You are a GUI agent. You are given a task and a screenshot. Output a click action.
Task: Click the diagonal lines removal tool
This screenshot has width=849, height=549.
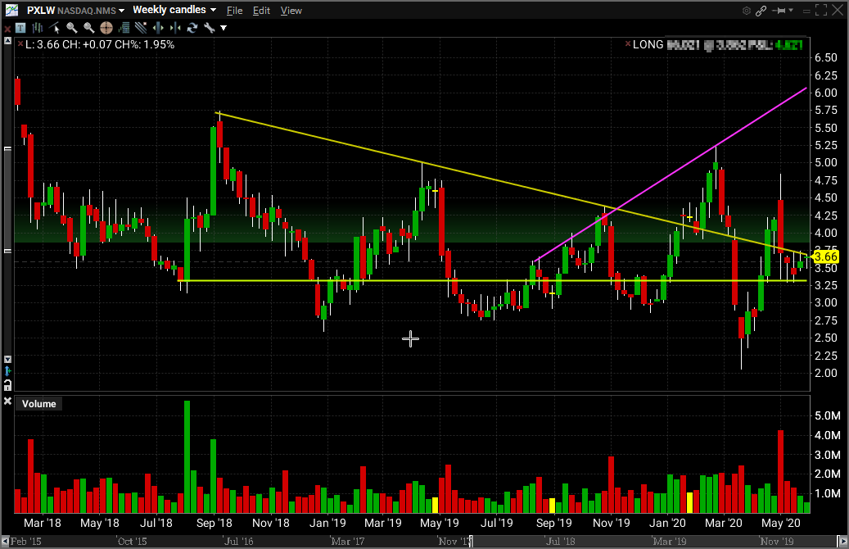142,28
